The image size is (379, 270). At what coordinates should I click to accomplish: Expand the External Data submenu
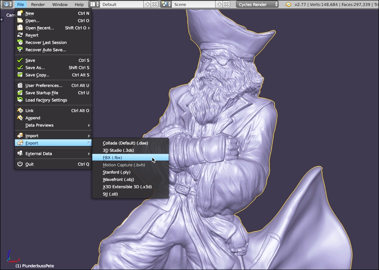pos(53,153)
